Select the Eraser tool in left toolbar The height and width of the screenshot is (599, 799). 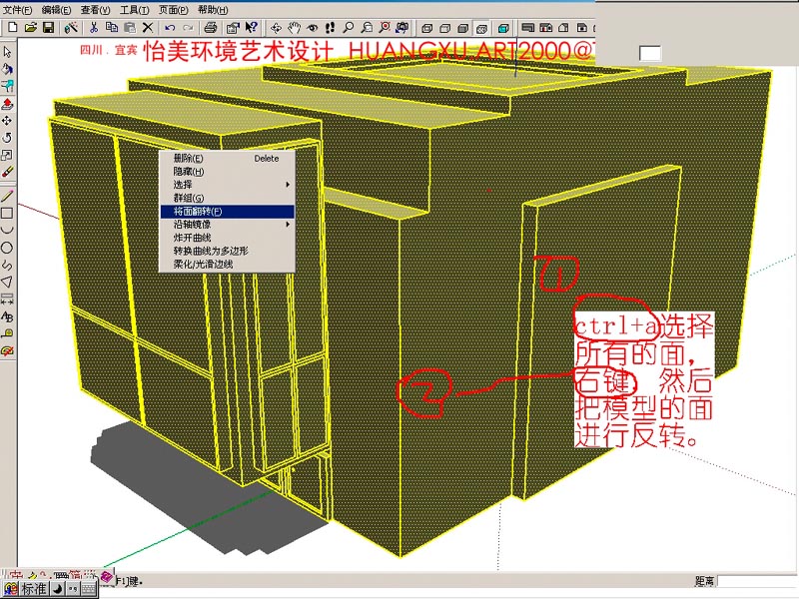point(7,172)
